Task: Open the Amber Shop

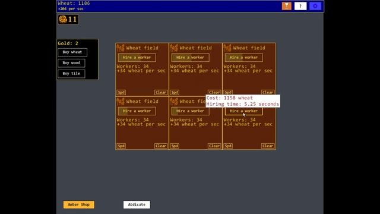Action: pyautogui.click(x=79, y=204)
